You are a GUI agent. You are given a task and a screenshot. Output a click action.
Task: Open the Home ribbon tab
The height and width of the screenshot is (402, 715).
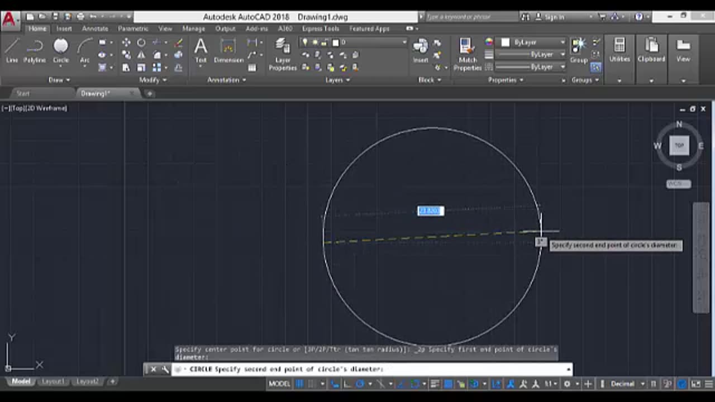coord(37,28)
